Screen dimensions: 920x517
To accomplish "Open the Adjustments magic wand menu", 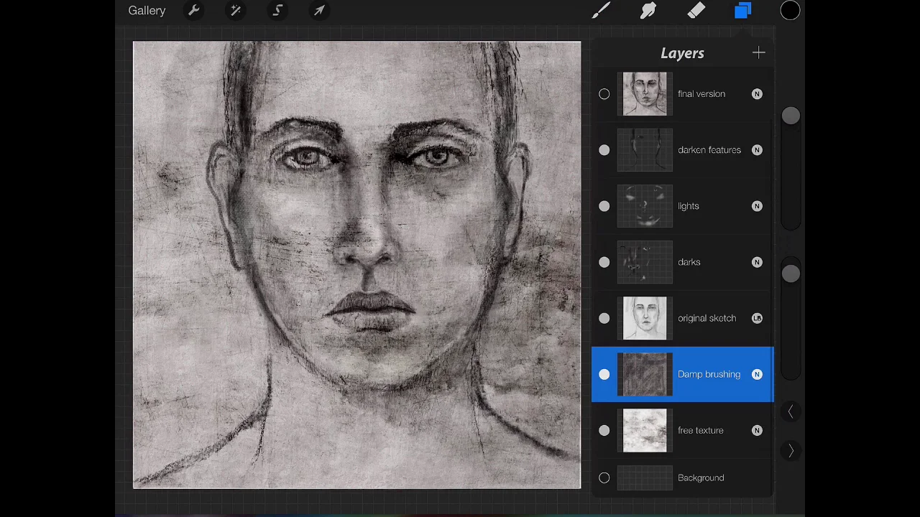I will (x=235, y=11).
